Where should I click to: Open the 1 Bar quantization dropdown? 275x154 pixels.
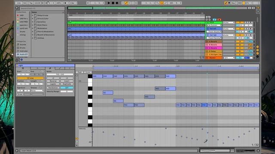point(73,3)
